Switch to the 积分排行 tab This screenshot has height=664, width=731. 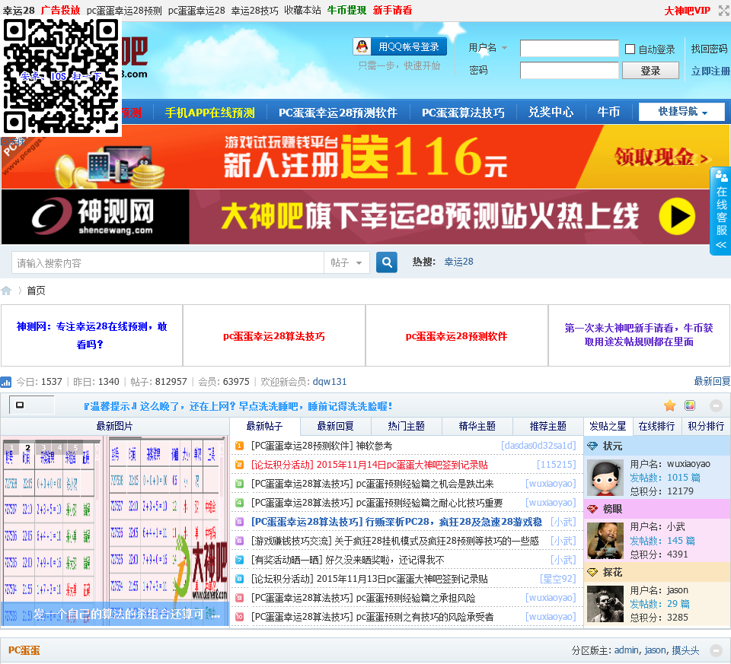(706, 426)
